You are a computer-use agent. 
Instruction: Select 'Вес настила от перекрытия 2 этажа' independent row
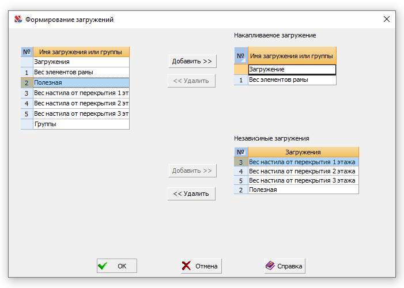(303, 171)
